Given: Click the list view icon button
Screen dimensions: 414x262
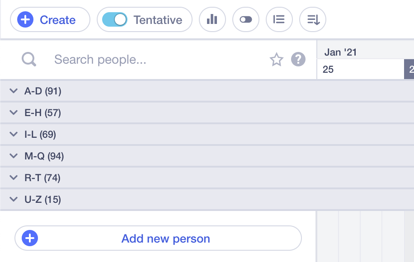Looking at the screenshot, I should click(x=279, y=19).
